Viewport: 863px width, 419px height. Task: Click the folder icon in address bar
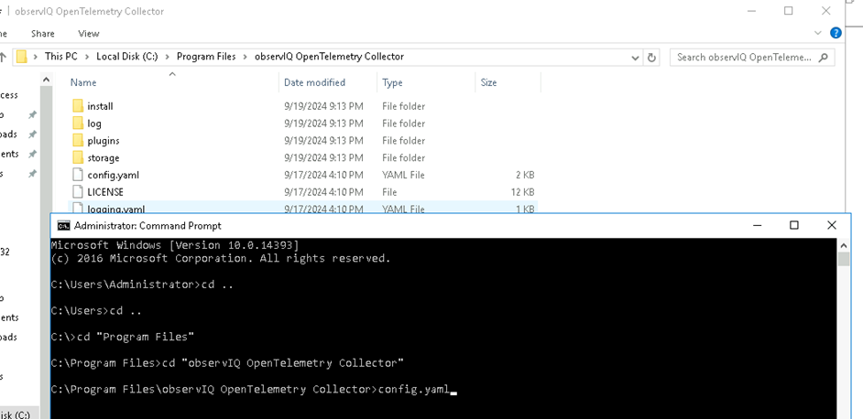click(21, 57)
